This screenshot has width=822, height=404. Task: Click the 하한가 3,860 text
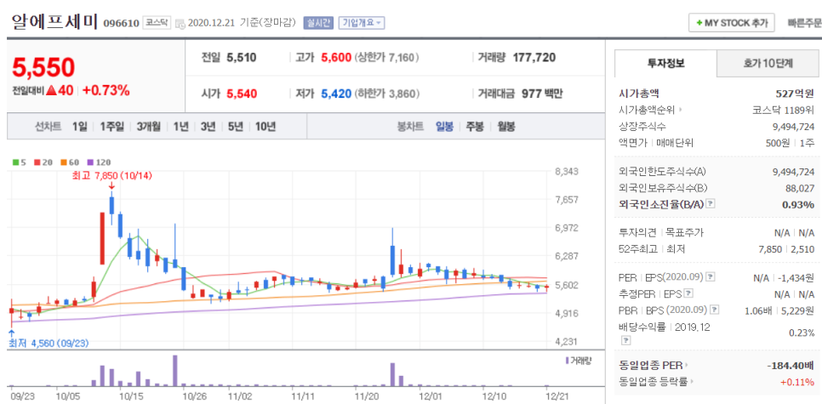[x=387, y=94]
